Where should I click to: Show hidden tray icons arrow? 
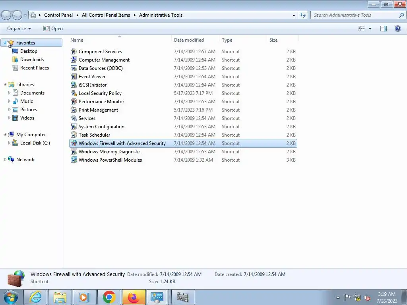click(338, 298)
